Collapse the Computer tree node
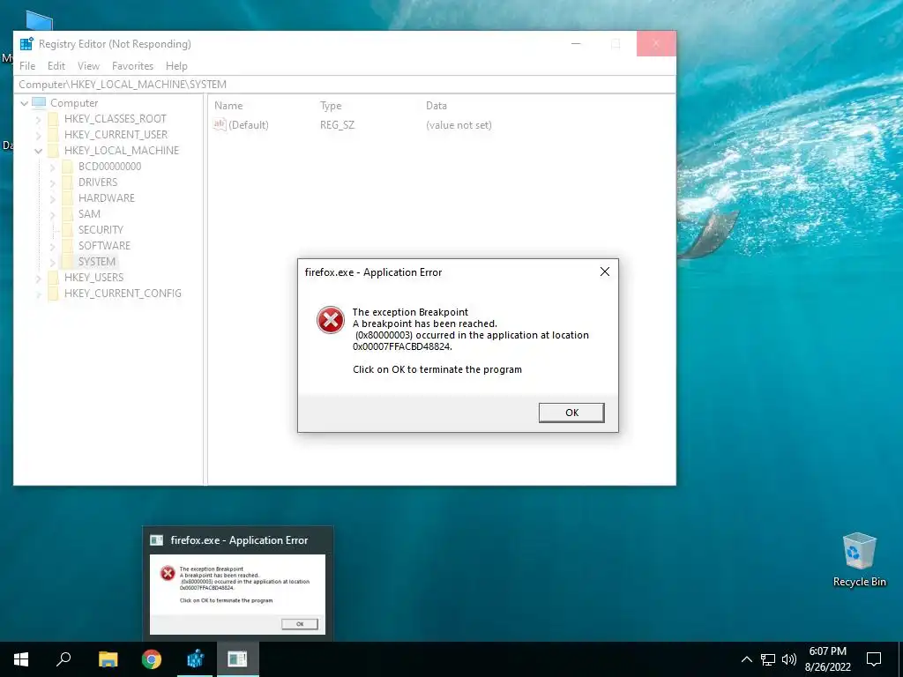Screen dimensions: 903x677 (x=24, y=103)
